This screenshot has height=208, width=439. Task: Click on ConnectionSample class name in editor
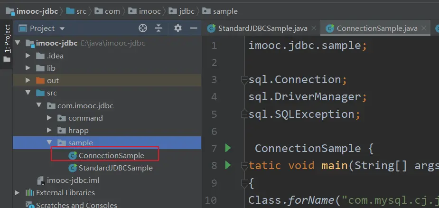308,148
